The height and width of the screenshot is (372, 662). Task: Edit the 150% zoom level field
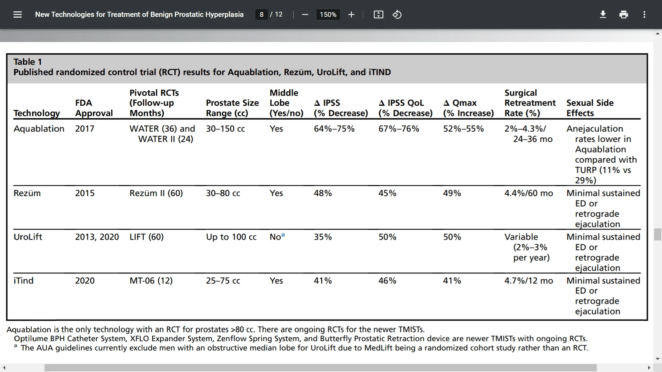click(328, 14)
